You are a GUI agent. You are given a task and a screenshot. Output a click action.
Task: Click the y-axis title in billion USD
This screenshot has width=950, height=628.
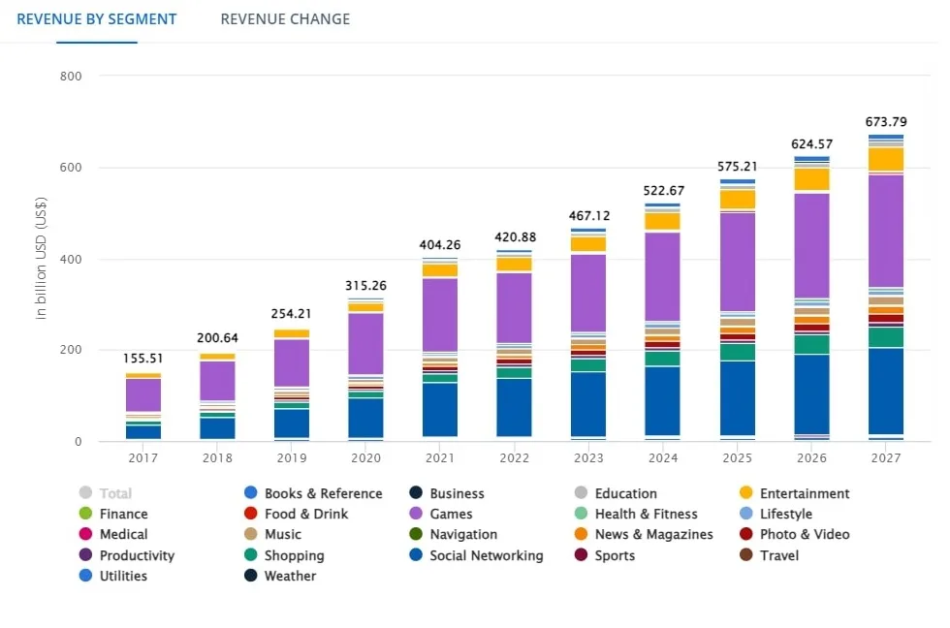pos(41,259)
